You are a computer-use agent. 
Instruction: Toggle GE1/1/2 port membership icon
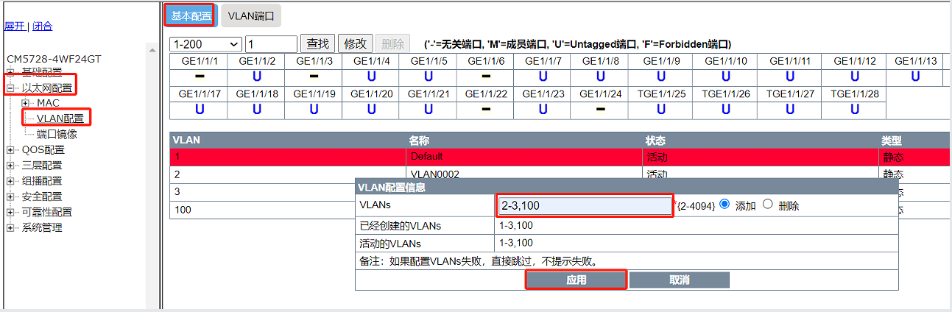pos(257,76)
